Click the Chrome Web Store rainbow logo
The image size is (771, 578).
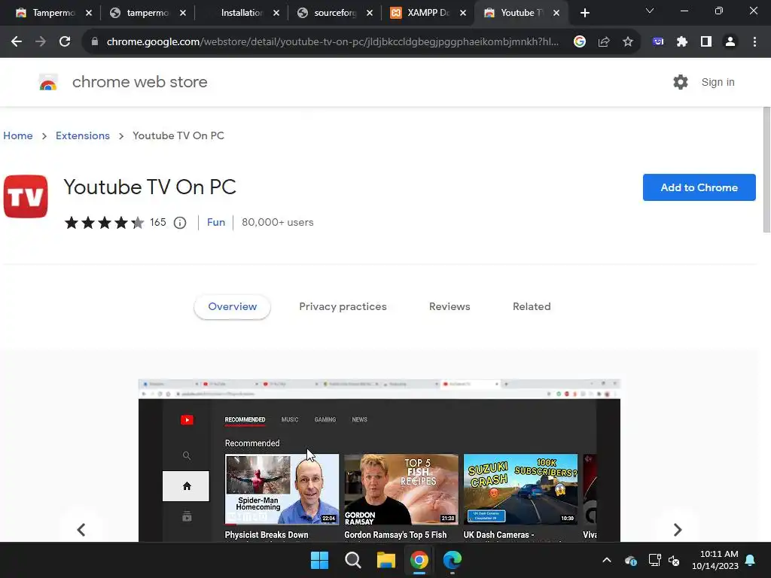[48, 83]
